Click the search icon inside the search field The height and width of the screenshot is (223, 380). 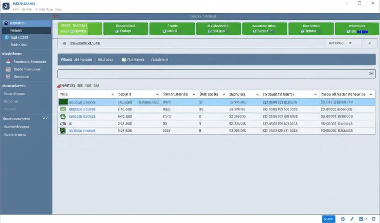(371, 73)
